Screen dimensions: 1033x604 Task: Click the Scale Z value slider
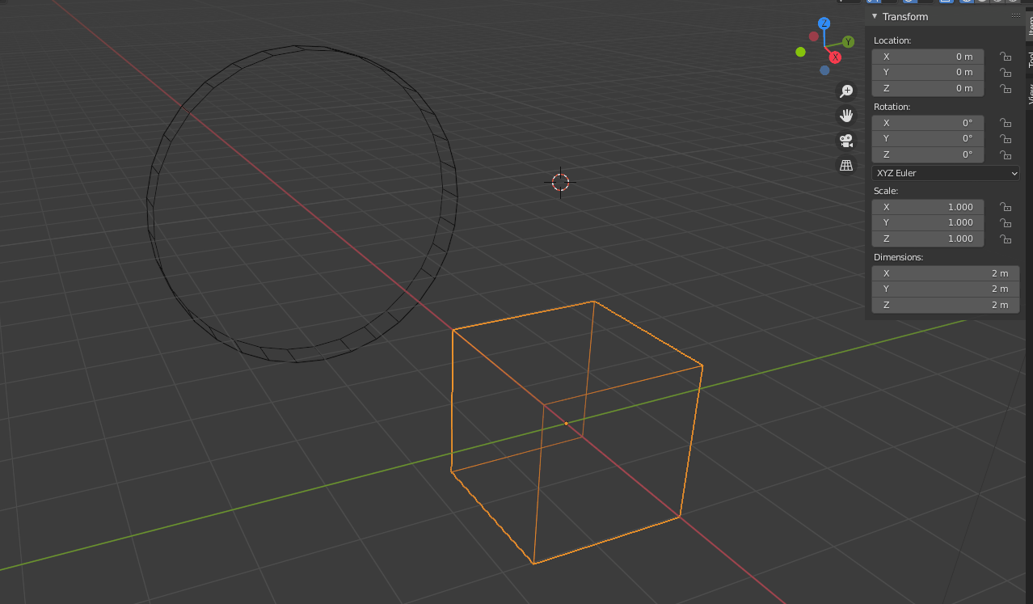click(x=927, y=239)
